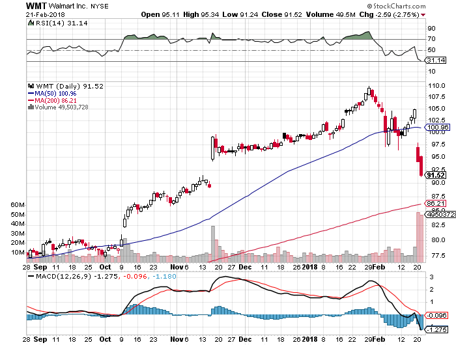Click the 10M volume axis label
Image resolution: width=456 pixels, height=345 pixels.
tap(18, 253)
